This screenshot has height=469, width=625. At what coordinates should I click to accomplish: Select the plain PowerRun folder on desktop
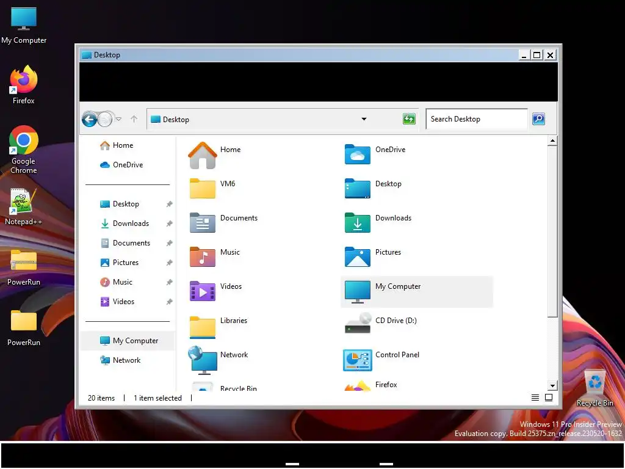tap(24, 328)
